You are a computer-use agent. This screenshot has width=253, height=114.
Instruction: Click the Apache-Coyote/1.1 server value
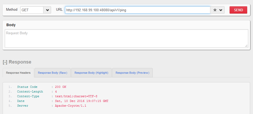[x=71, y=106]
